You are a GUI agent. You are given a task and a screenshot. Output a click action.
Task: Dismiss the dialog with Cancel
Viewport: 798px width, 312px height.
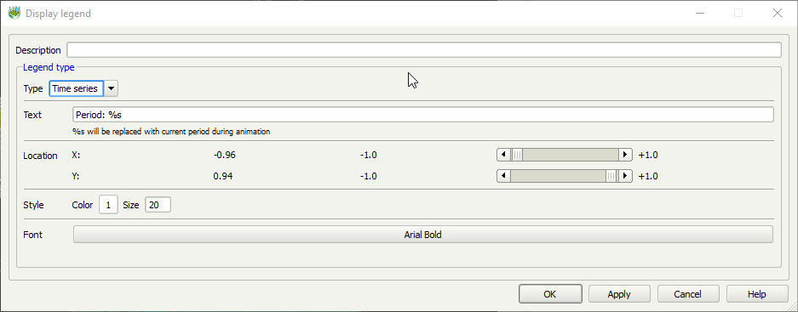point(688,293)
